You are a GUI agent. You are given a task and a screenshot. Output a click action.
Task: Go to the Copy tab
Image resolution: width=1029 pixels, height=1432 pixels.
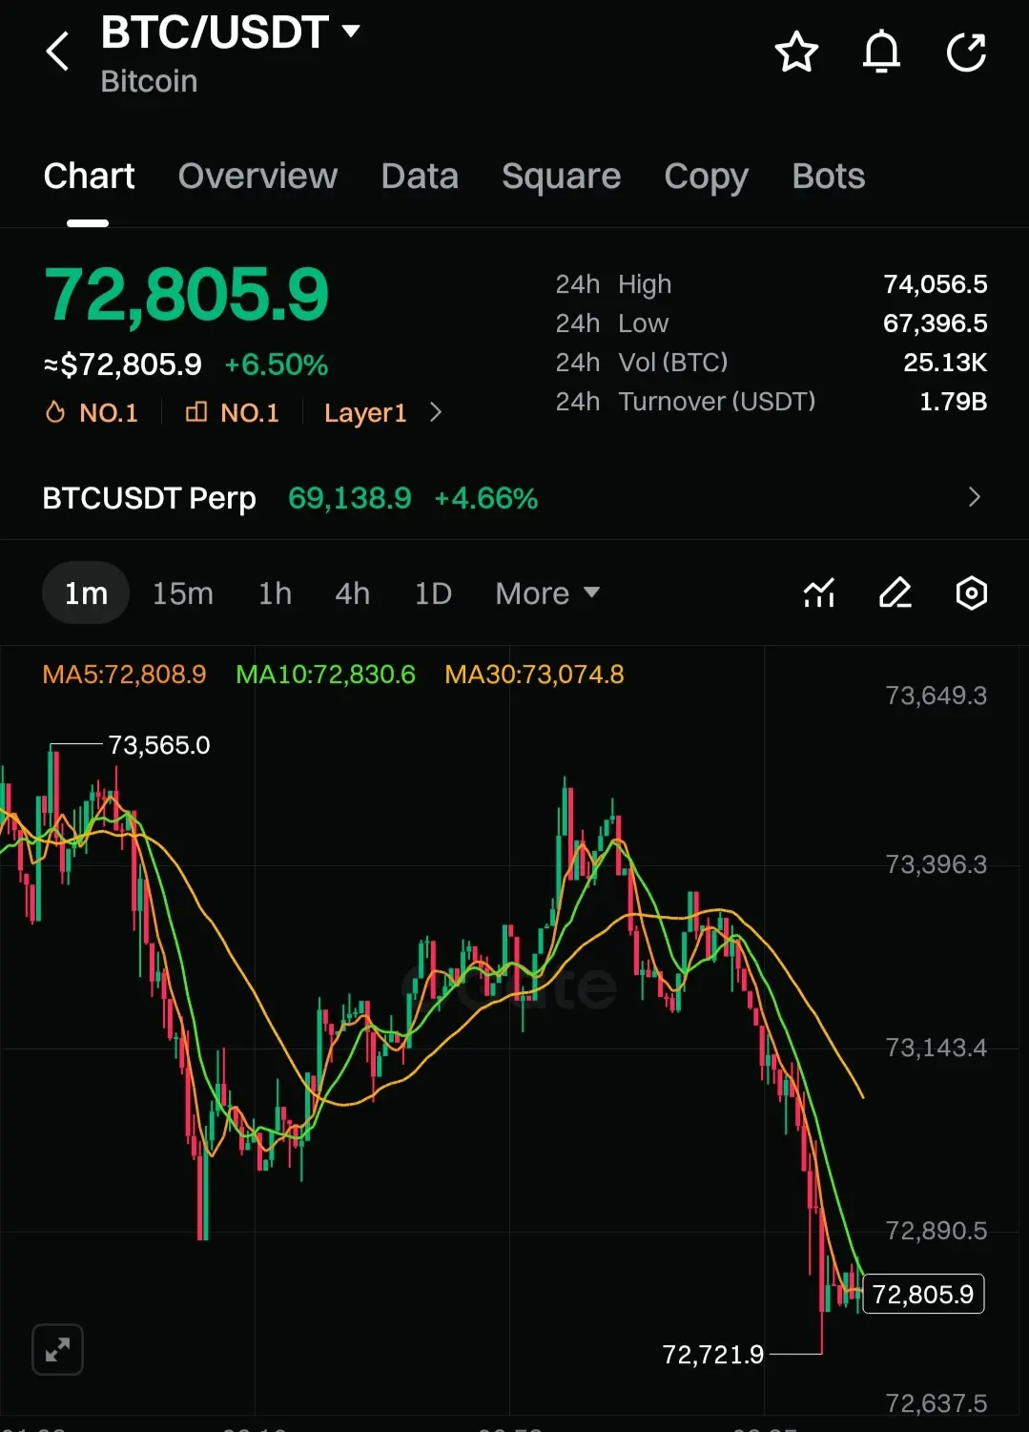click(706, 176)
